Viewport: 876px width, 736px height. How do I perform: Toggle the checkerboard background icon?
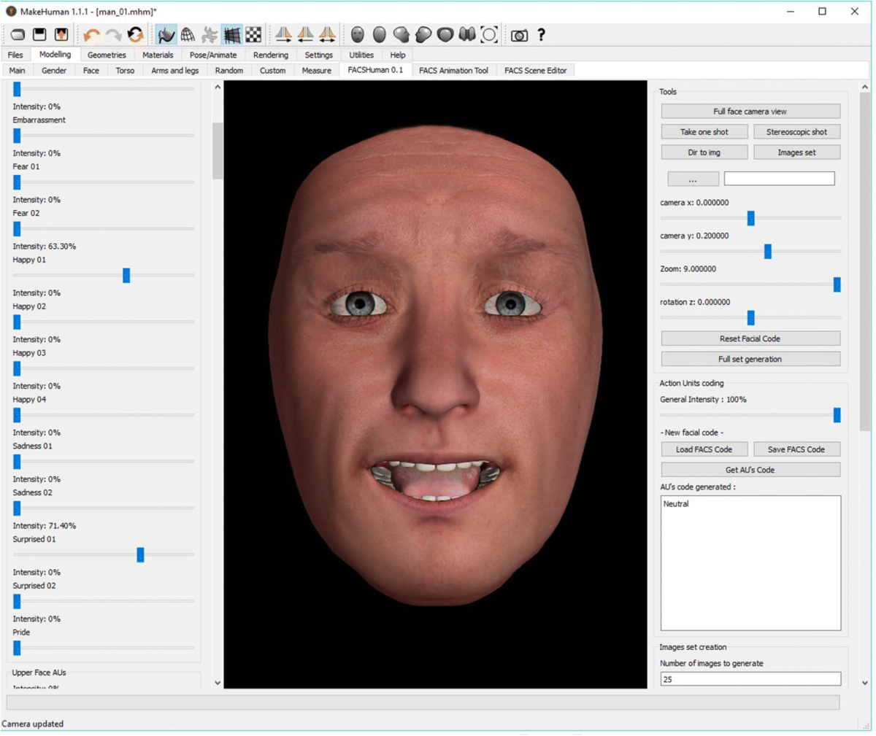coord(253,35)
